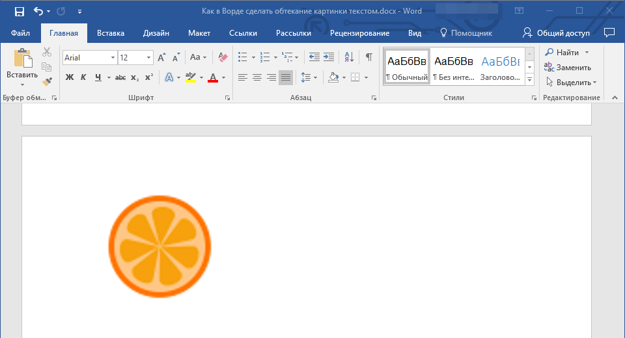Open the comments speech bubble icon
Viewport: 625px width, 338px height.
tap(609, 32)
